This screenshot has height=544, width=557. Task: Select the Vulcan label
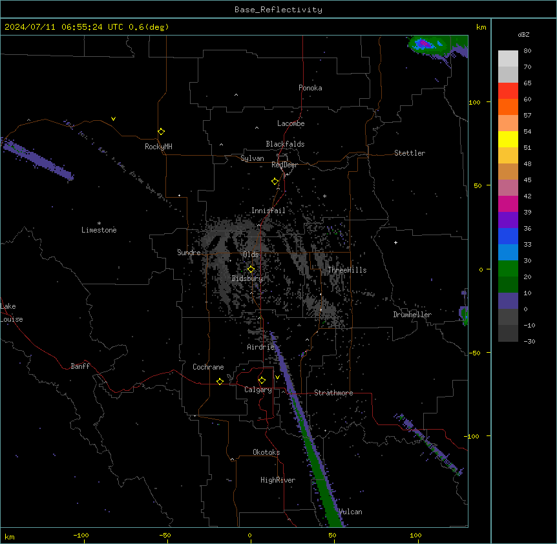pyautogui.click(x=350, y=512)
